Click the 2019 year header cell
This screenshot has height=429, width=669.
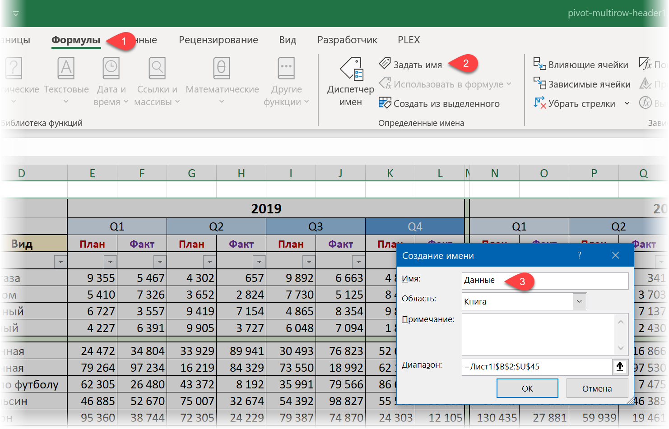pyautogui.click(x=266, y=208)
